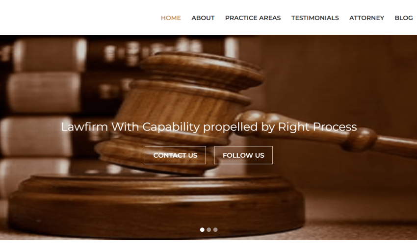Click the round sound block base
This screenshot has height=245, width=417.
pyautogui.click(x=157, y=205)
